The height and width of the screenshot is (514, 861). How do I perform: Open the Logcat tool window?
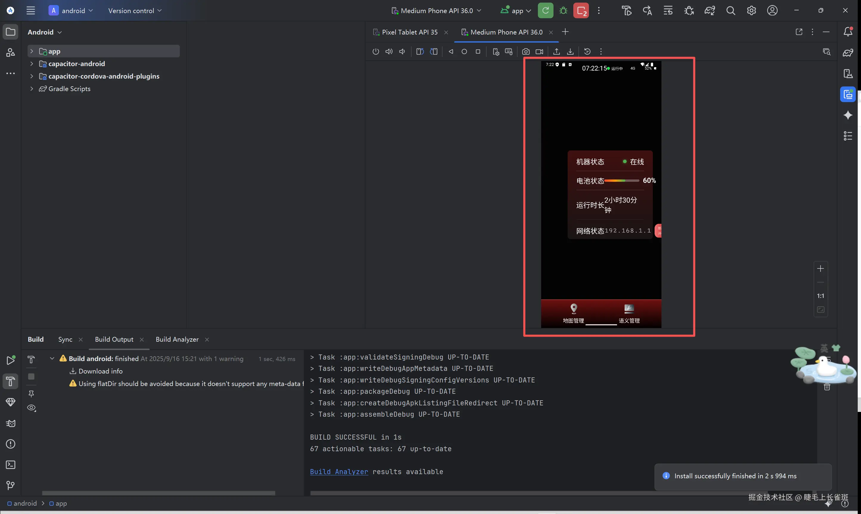[10, 423]
